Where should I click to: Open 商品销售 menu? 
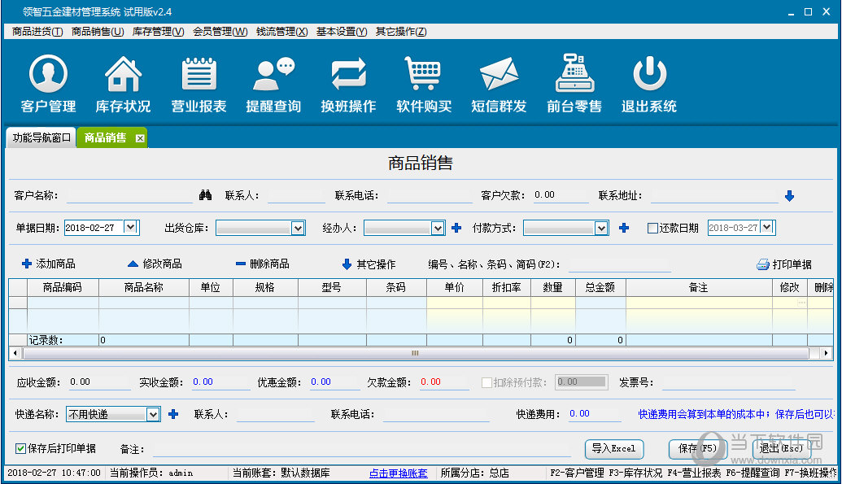(98, 32)
